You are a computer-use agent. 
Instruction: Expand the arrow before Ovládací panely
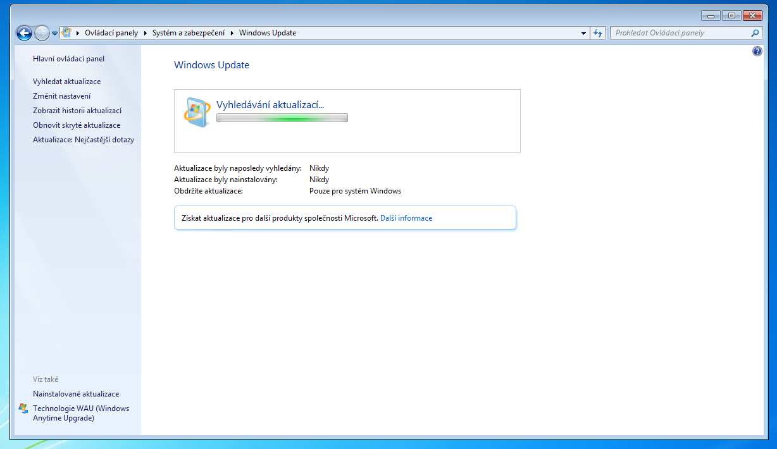[x=78, y=33]
